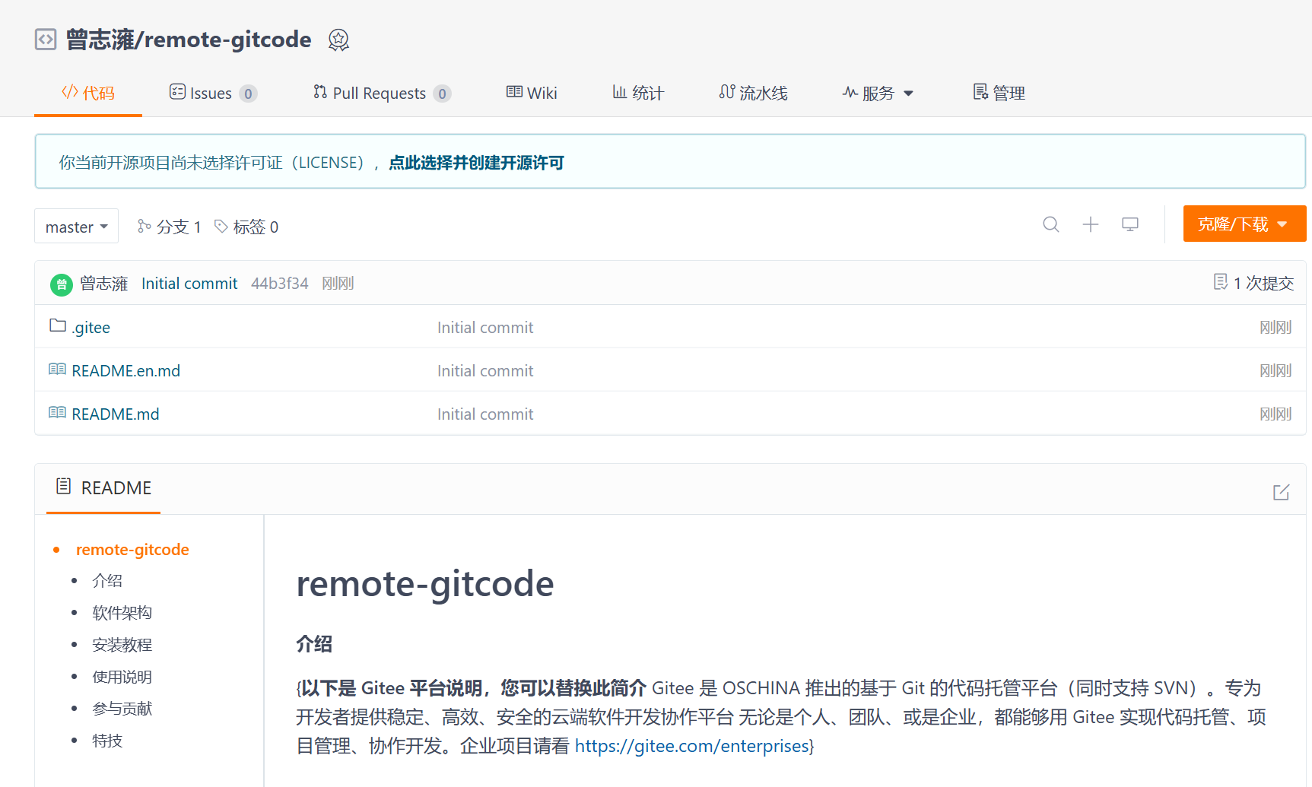Open the Pull Requests tab
1312x787 pixels.
coord(382,93)
